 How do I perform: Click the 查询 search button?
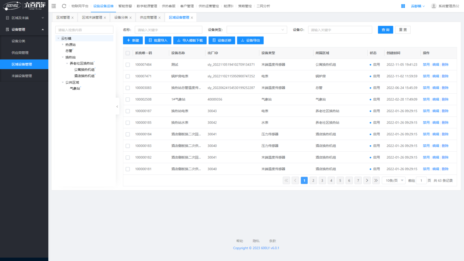click(x=385, y=30)
